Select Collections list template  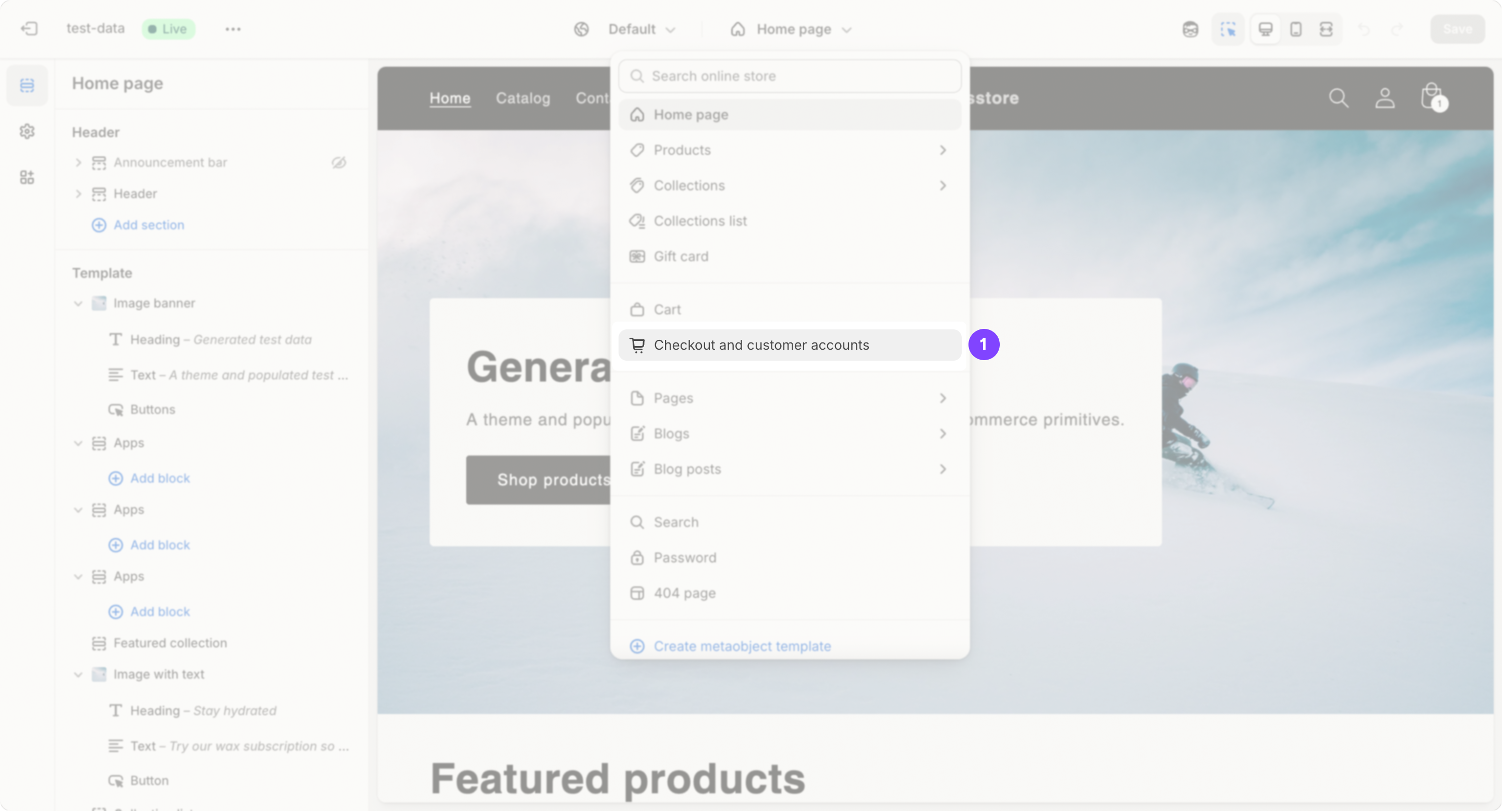click(x=790, y=221)
